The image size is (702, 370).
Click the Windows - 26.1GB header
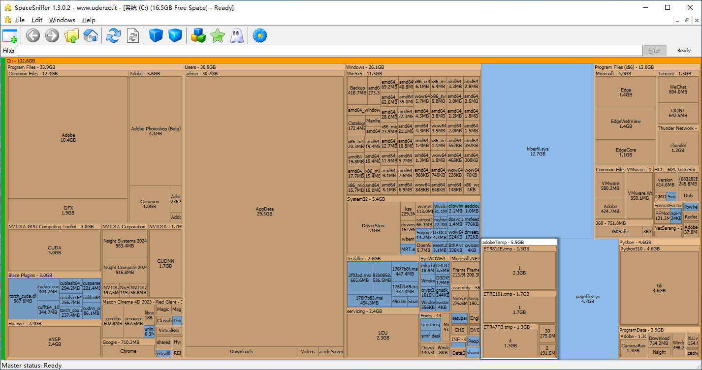tap(413, 67)
